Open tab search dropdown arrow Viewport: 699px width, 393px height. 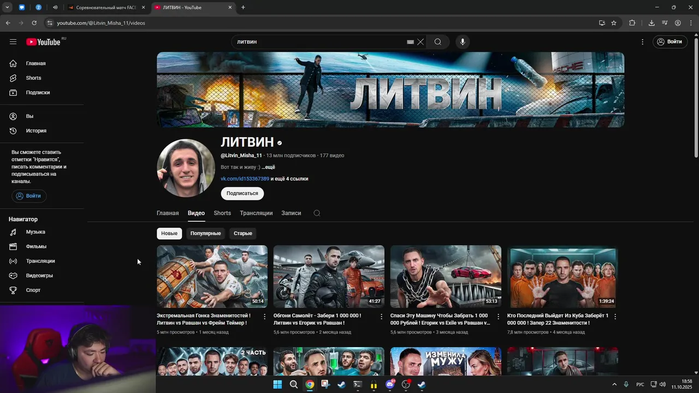[7, 8]
